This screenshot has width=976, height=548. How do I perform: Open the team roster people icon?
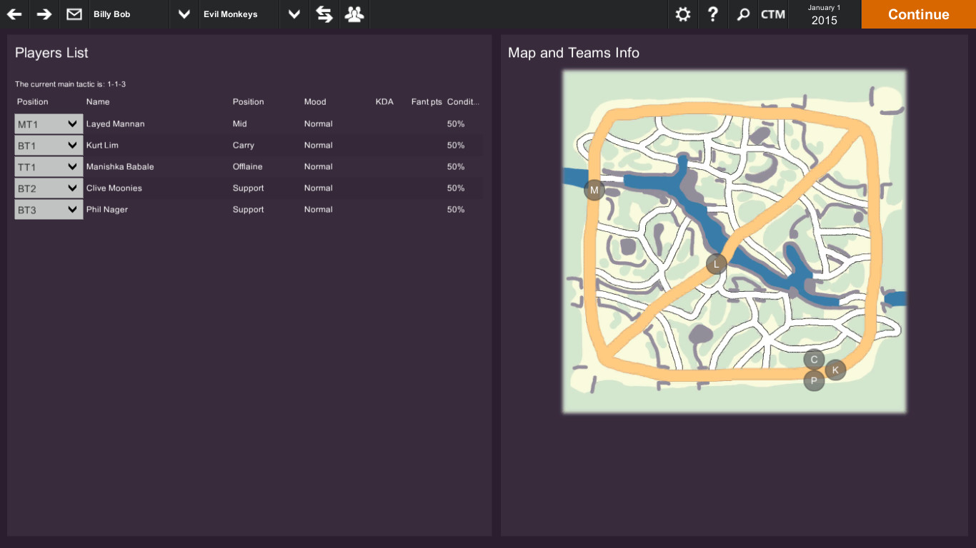pyautogui.click(x=354, y=14)
